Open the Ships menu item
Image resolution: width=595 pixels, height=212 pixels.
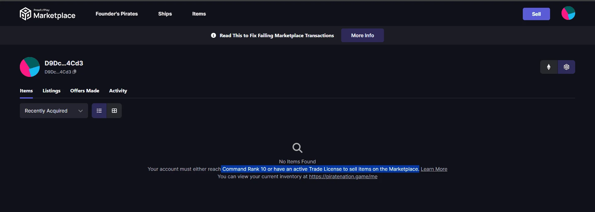tap(165, 14)
